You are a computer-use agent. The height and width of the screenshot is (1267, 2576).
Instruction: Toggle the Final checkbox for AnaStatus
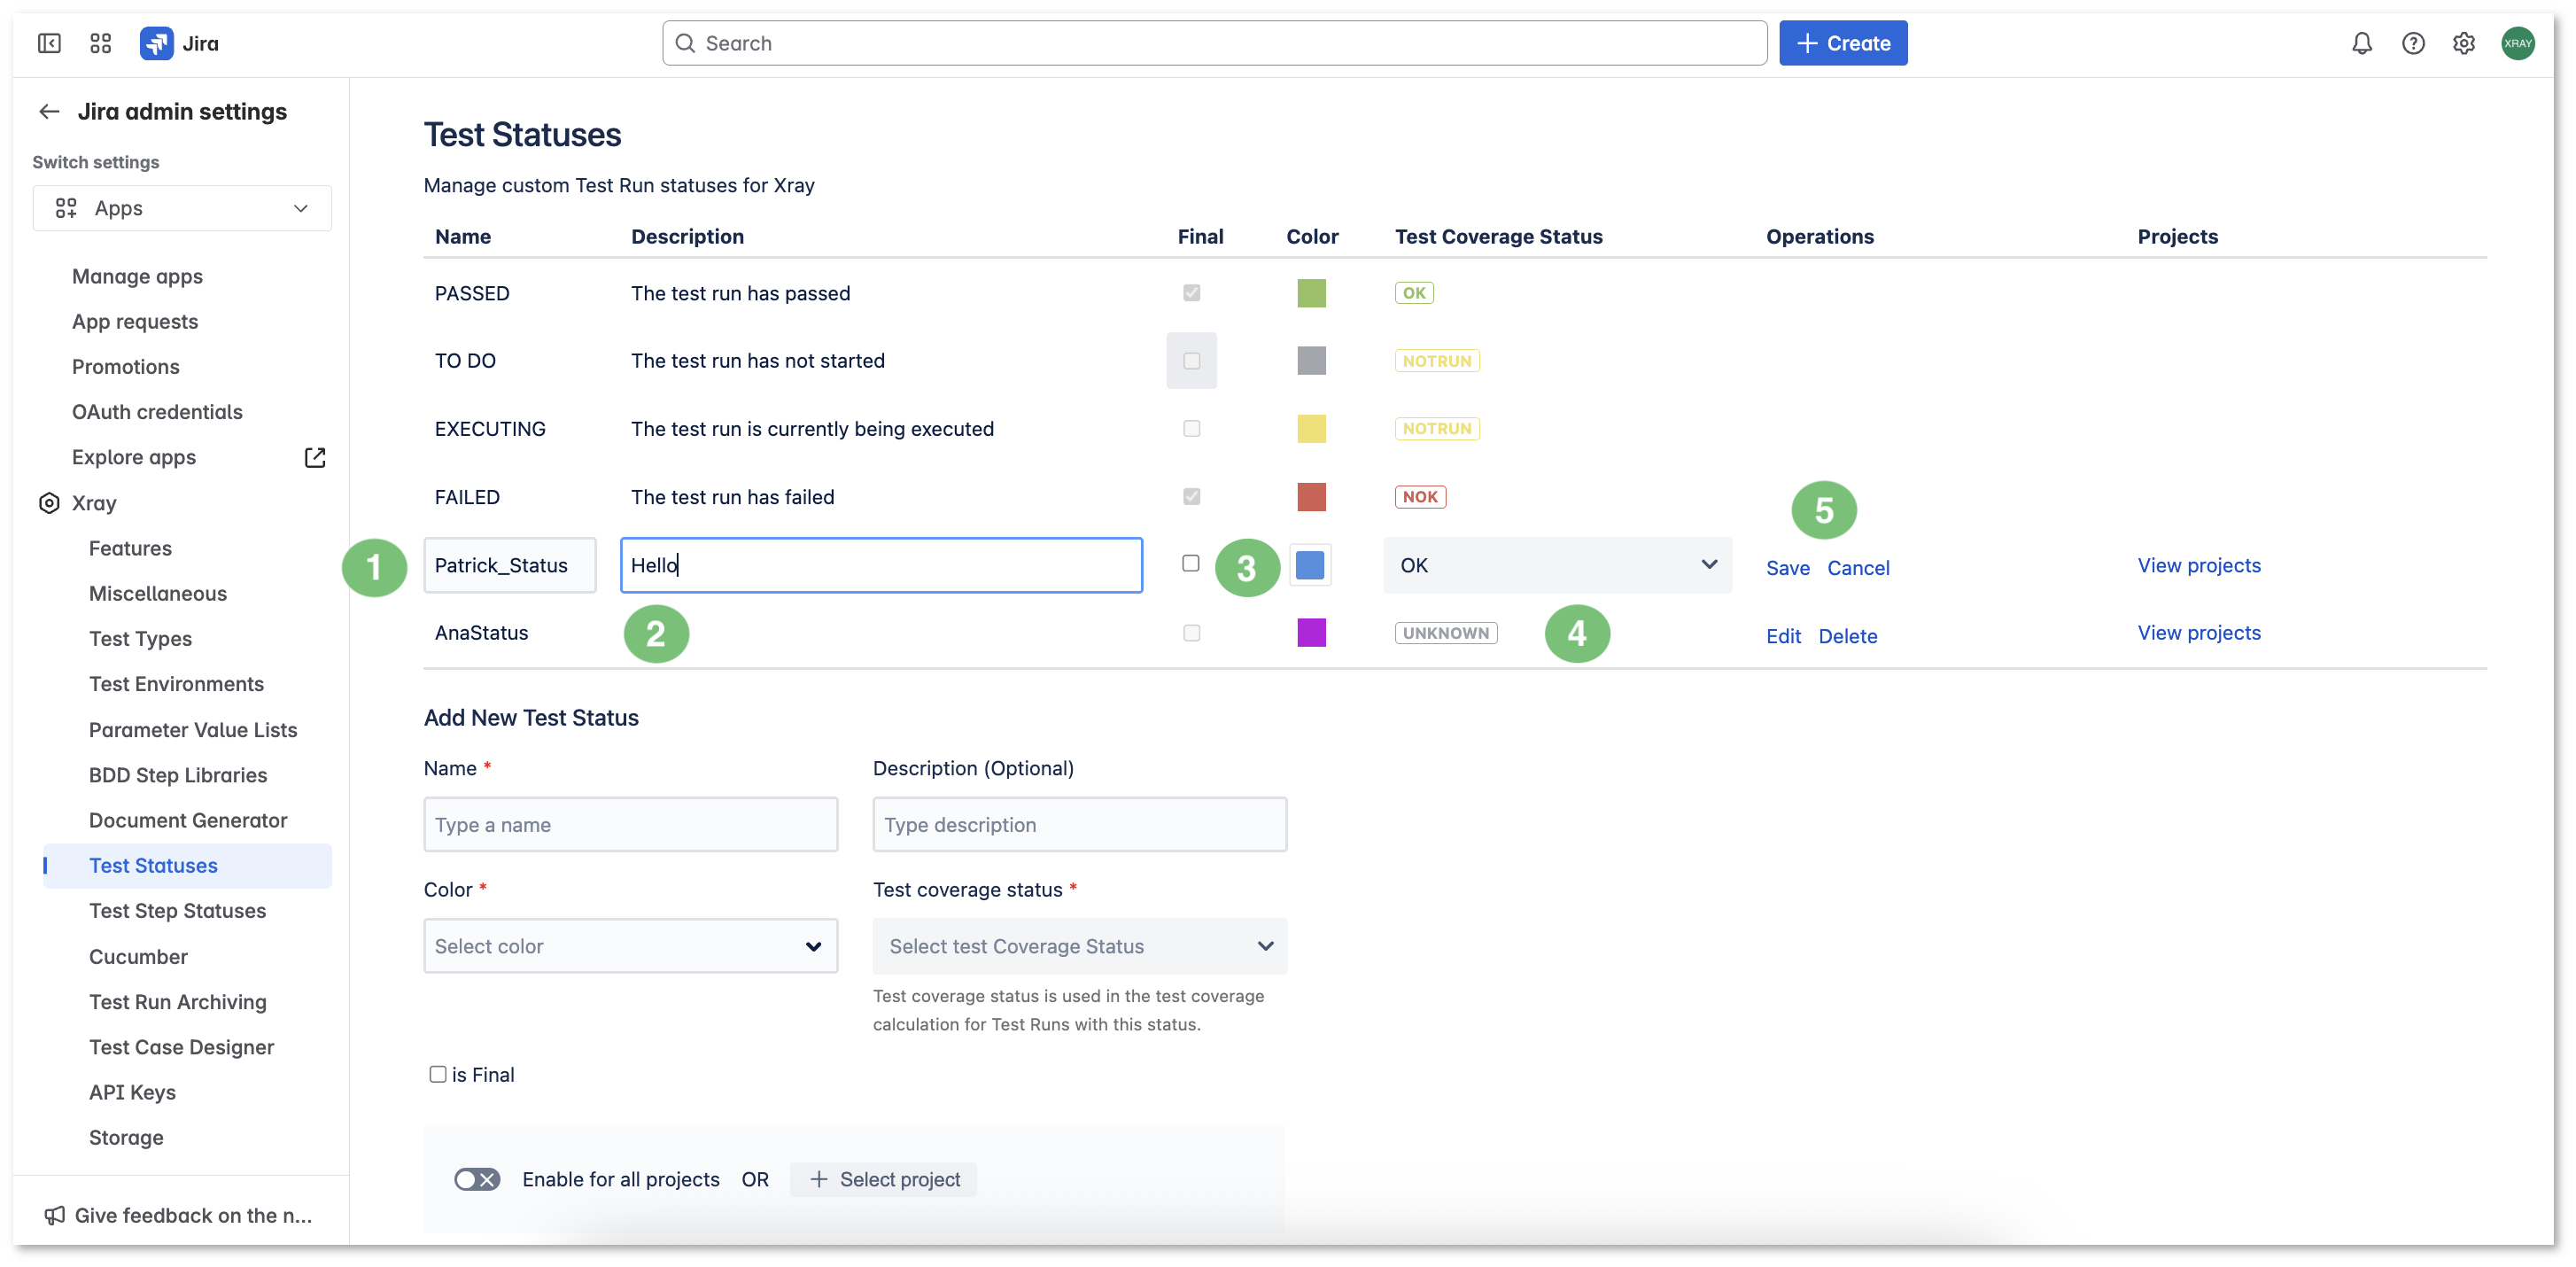[x=1191, y=633]
